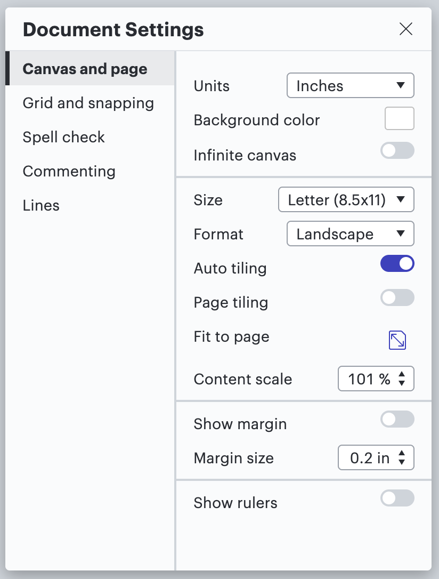439x579 pixels.
Task: Pick the Background color swatch
Action: point(399,118)
